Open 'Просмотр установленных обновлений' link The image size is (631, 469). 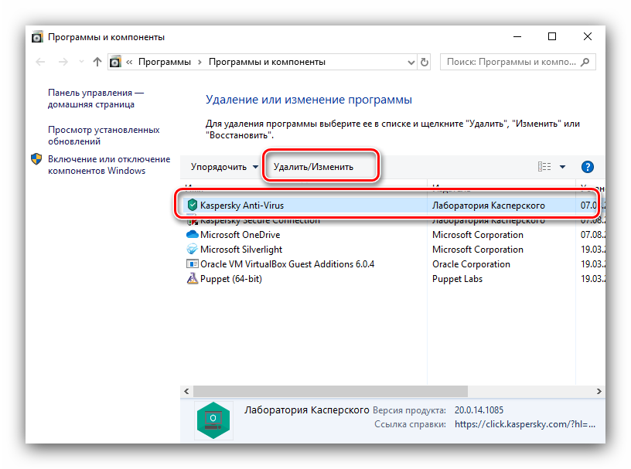click(x=104, y=135)
